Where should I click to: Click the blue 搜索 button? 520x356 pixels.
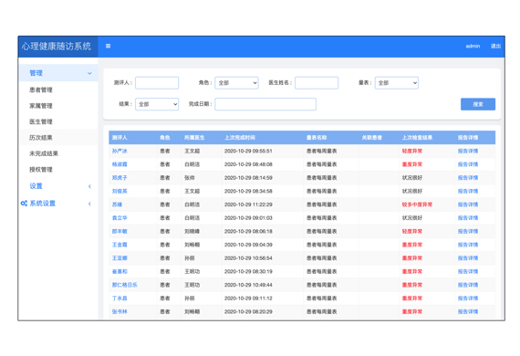click(x=478, y=104)
